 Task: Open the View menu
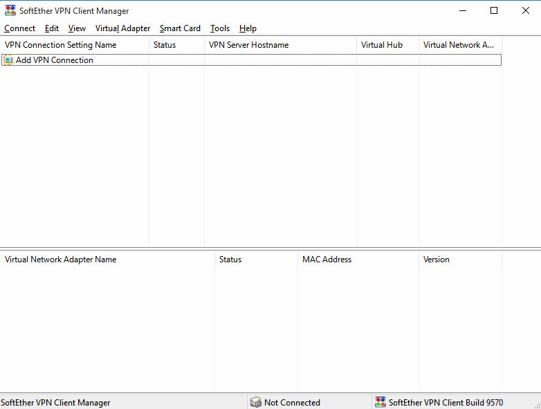click(x=77, y=28)
